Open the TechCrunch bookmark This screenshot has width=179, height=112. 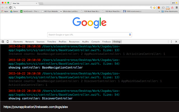[30, 11]
